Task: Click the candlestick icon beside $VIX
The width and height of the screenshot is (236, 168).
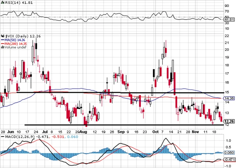Action: click(x=2, y=36)
